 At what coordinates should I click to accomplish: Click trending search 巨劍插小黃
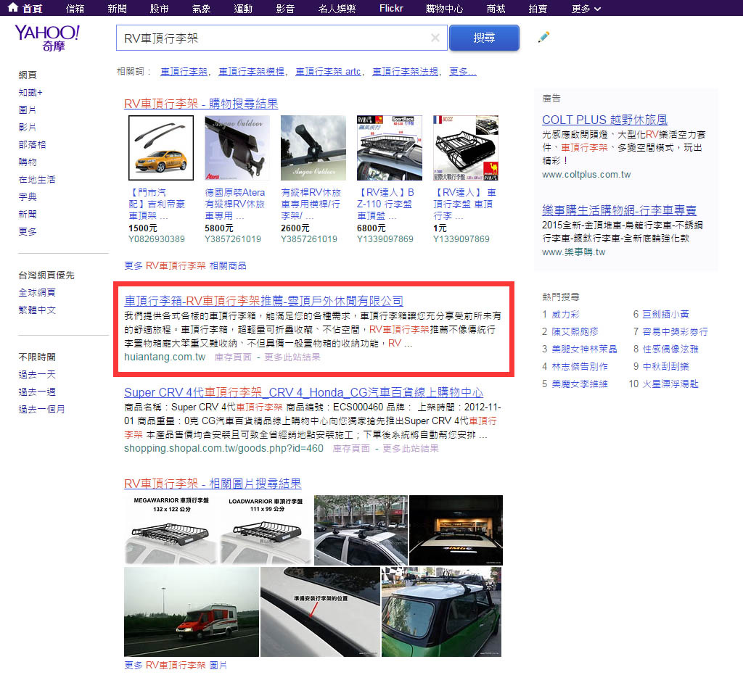tap(666, 315)
